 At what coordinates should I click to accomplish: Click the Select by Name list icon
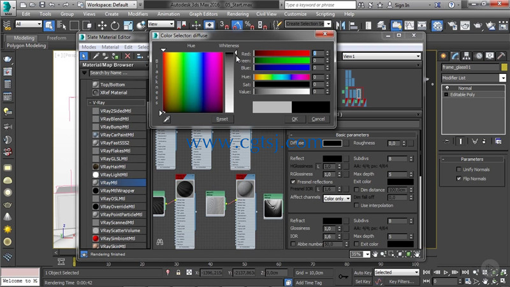(61, 26)
